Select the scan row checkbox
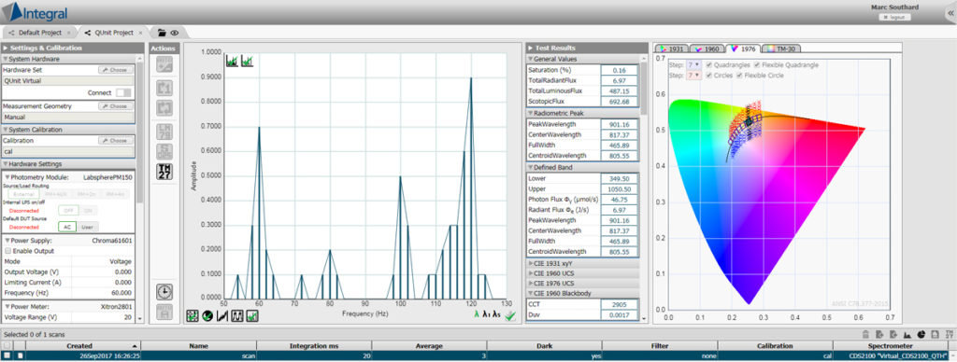Screen dimensions: 957x362 (x=7, y=355)
